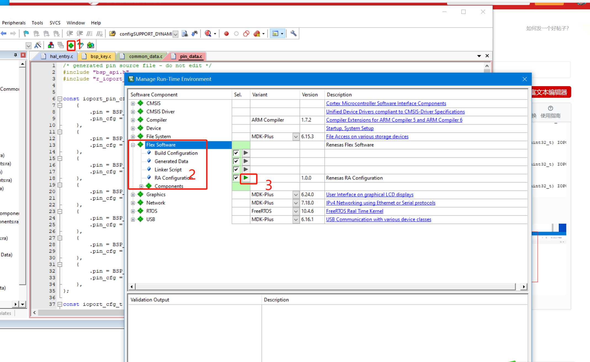Image resolution: width=590 pixels, height=362 pixels.
Task: Kill all breakpoints icon
Action: coord(257,34)
